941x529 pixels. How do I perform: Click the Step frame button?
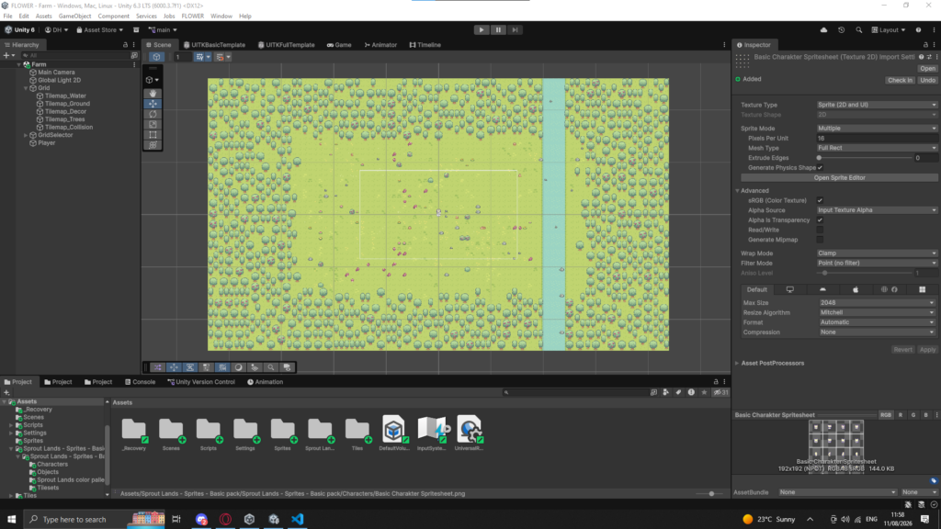pos(515,30)
